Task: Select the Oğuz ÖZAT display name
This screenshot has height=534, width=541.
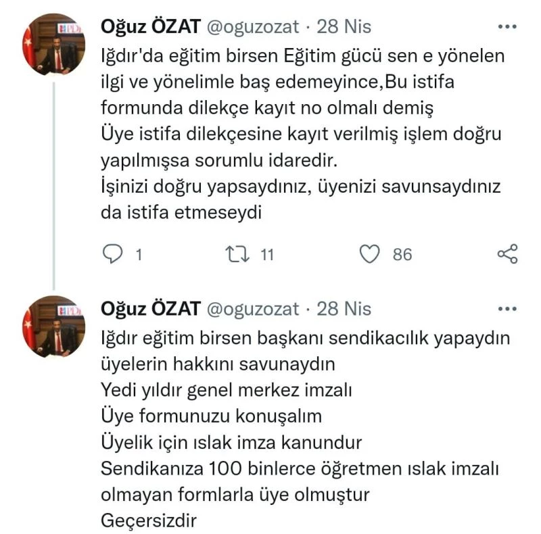Action: click(x=149, y=24)
